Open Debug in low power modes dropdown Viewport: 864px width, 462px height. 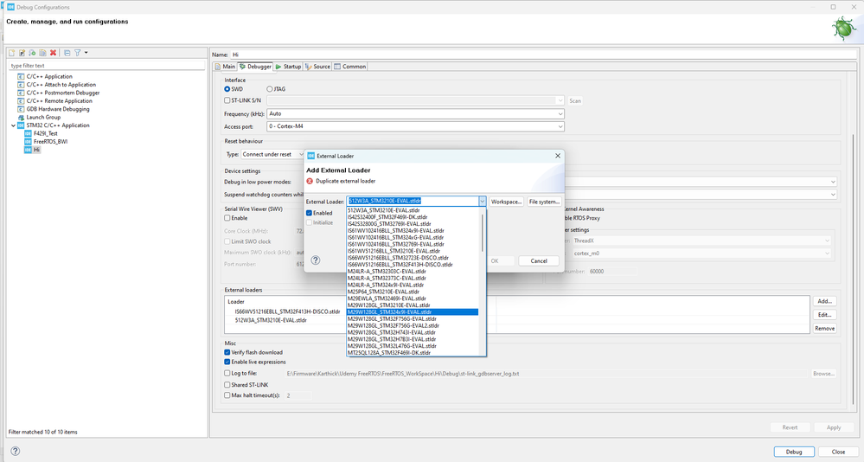point(833,182)
